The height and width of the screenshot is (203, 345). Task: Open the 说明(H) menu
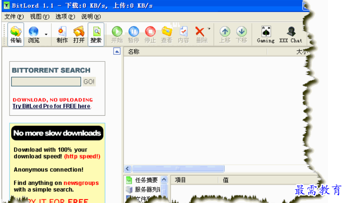click(91, 16)
